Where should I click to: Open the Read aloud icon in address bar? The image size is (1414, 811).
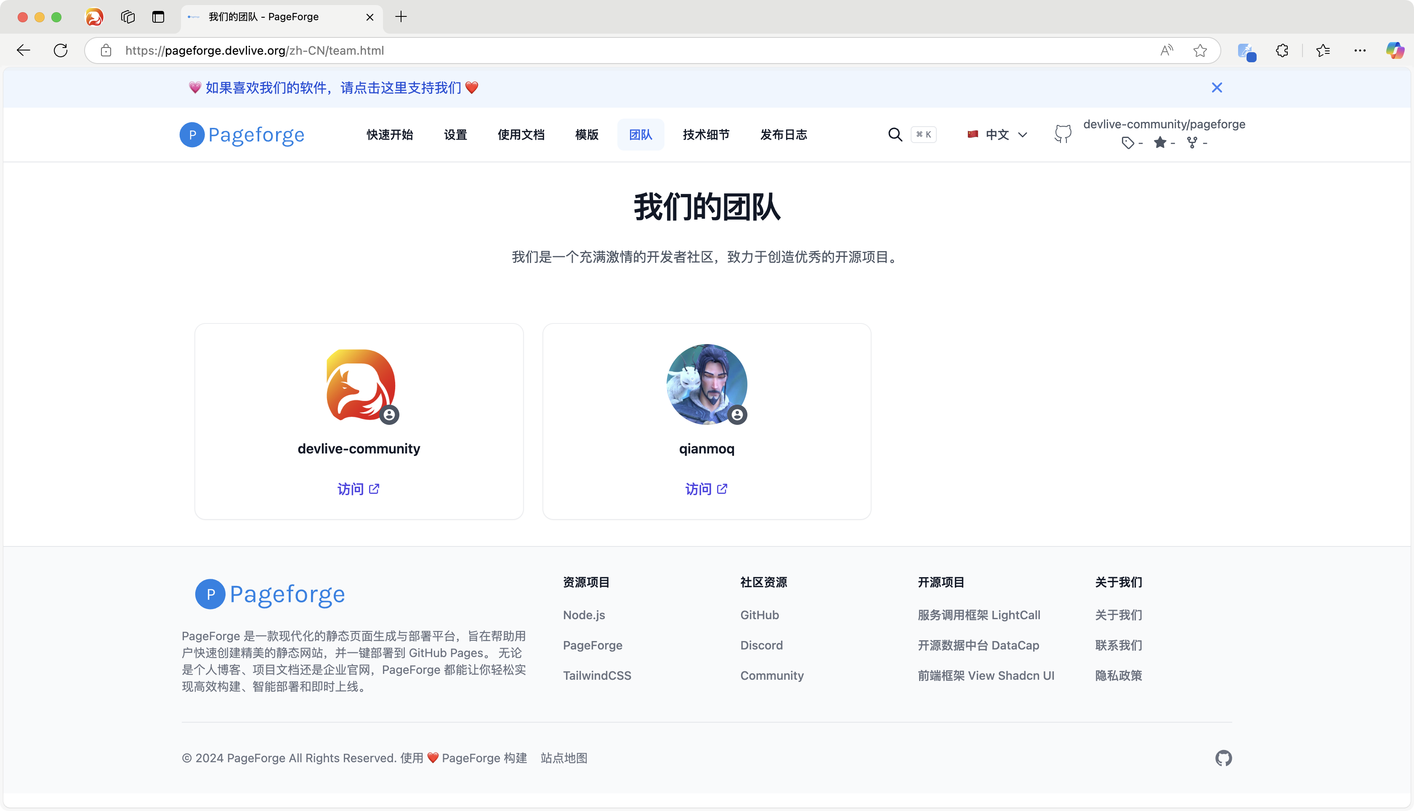[1167, 50]
